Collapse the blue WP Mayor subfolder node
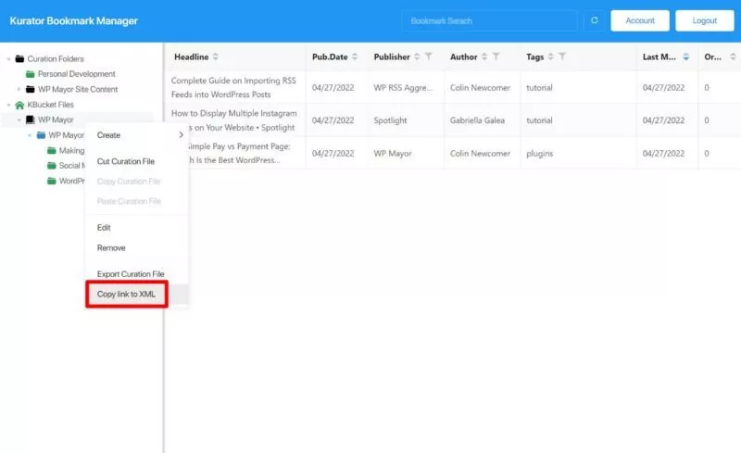Viewport: 741px width, 453px height. (x=30, y=135)
